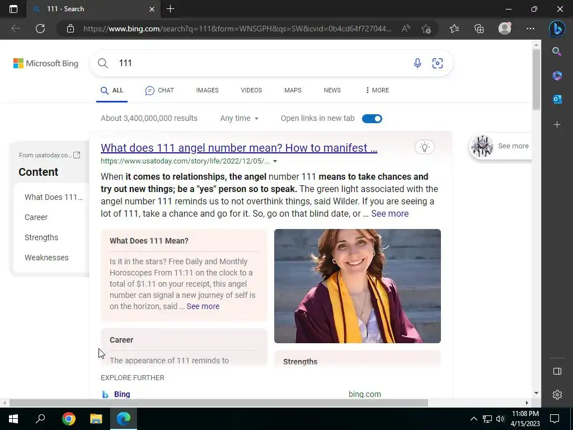This screenshot has height=430, width=573.
Task: Go to Microsoft Bing homepage logo
Action: (46, 63)
